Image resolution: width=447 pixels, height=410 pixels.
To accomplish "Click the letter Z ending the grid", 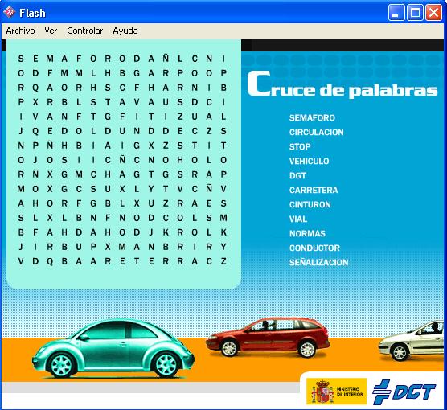I will (223, 261).
